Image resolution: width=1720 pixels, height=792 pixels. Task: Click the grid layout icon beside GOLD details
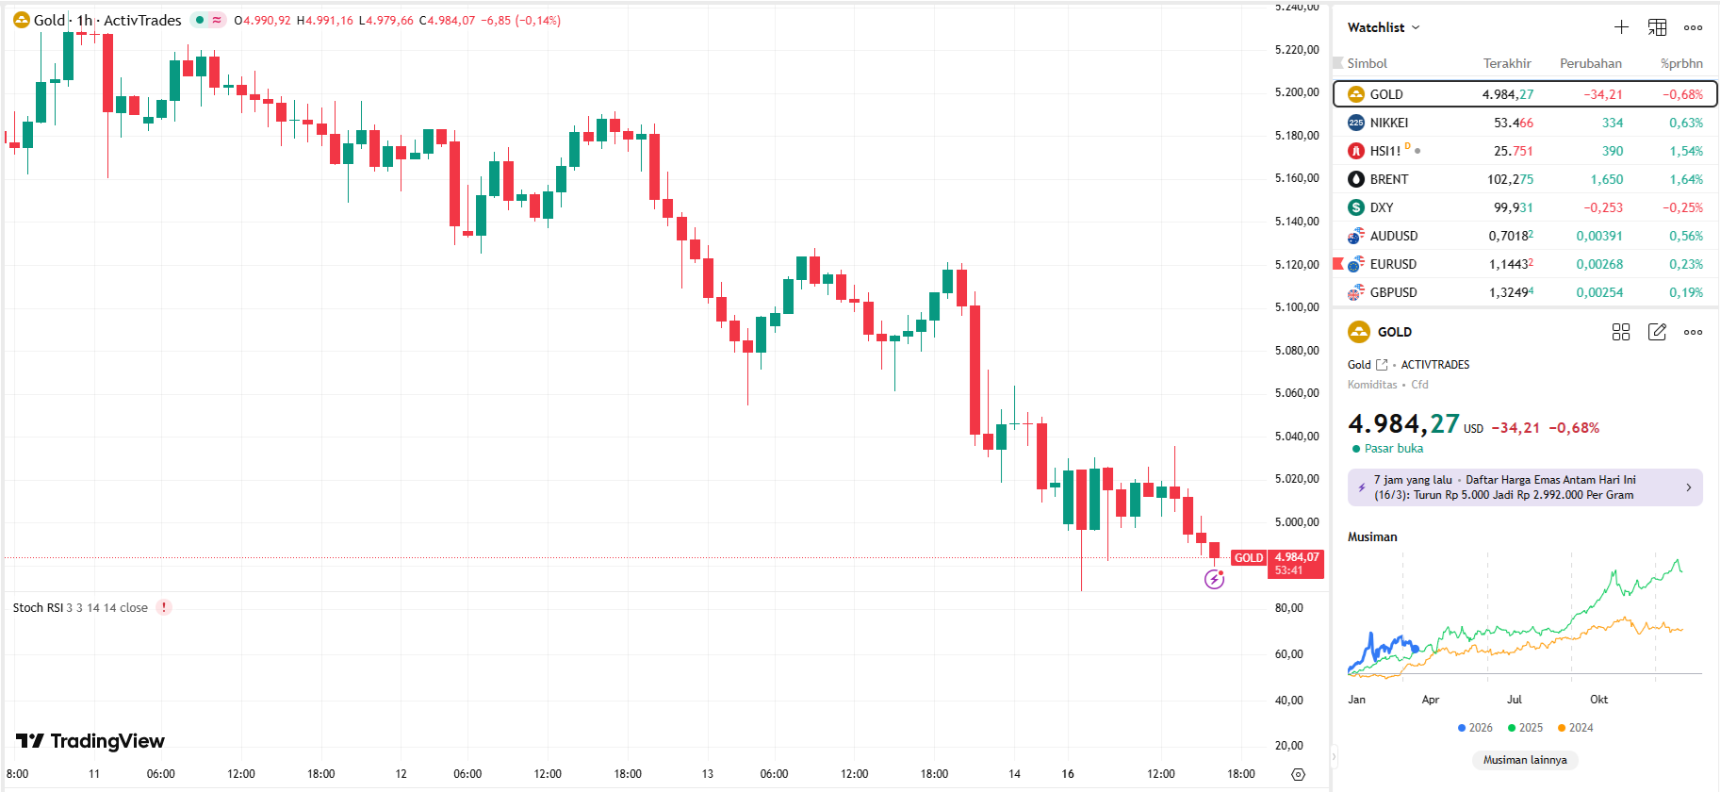click(x=1621, y=332)
